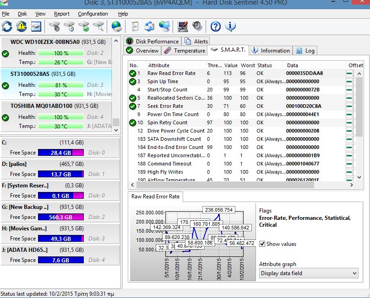This screenshot has height=298, width=370.
Task: Click the Raw Read Error Rate graph tab
Action: pos(156,197)
